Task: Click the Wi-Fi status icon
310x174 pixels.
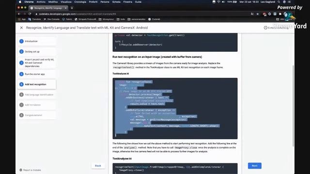Action: 218,2
